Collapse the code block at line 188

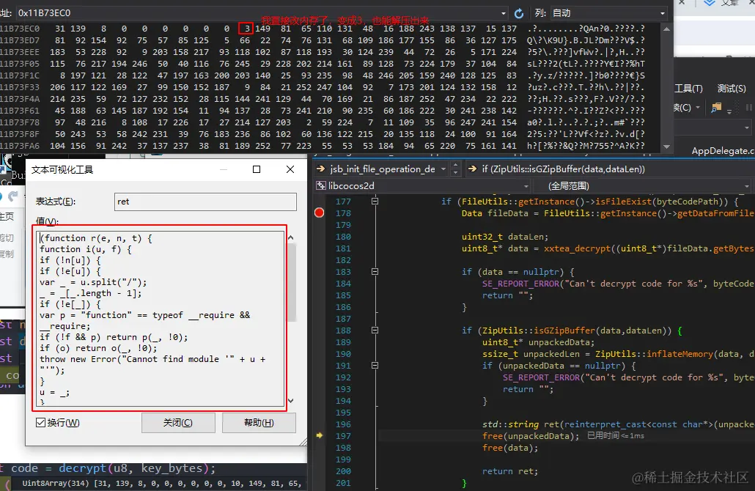tap(375, 331)
